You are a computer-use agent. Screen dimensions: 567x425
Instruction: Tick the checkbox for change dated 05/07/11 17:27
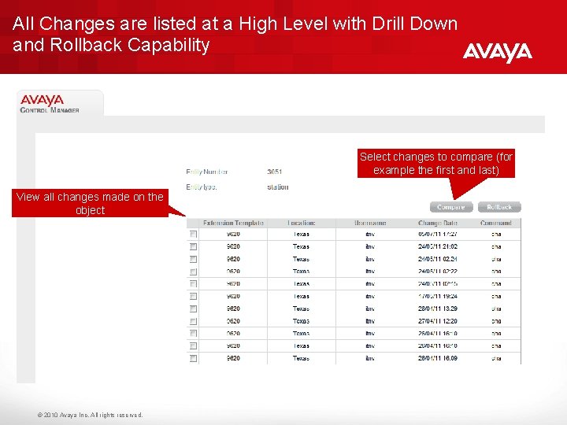click(194, 235)
